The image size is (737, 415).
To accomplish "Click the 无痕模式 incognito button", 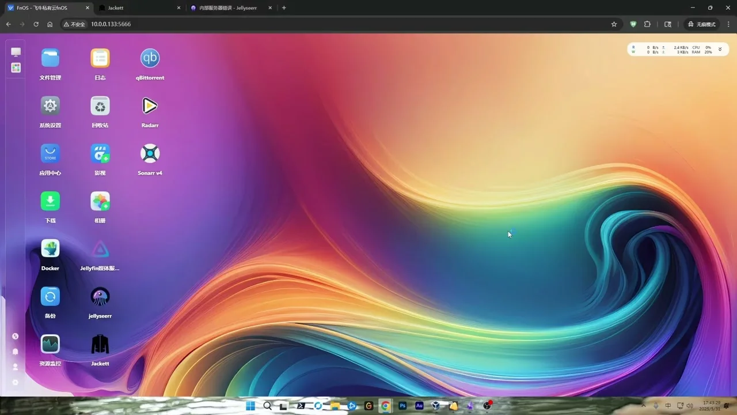I will 701,24.
